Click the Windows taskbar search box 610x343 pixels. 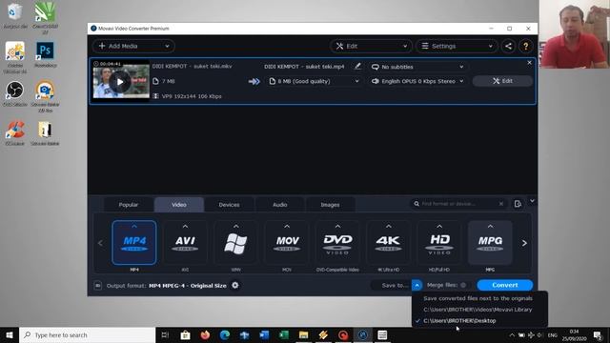pos(87,334)
